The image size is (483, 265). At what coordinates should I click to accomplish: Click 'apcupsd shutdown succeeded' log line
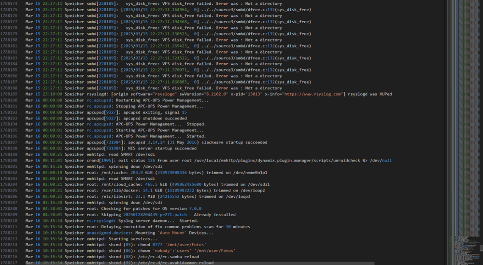106,118
